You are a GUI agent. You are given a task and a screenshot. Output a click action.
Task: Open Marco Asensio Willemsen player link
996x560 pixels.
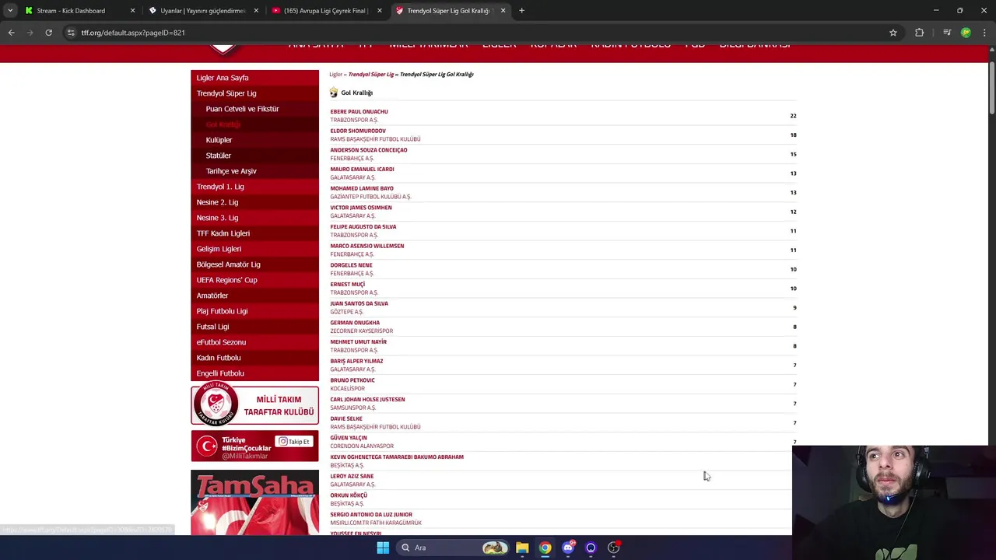click(367, 246)
